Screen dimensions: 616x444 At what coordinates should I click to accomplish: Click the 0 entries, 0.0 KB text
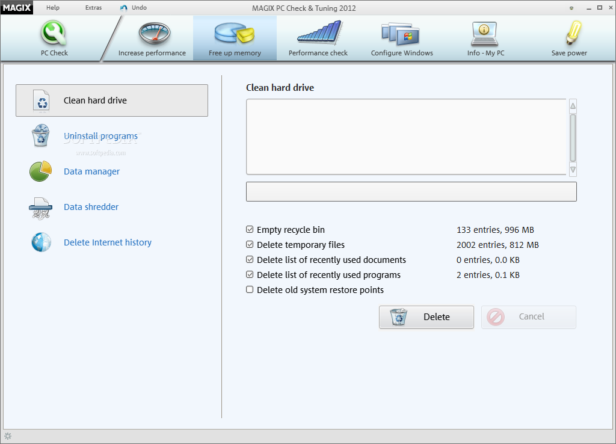[x=488, y=260]
